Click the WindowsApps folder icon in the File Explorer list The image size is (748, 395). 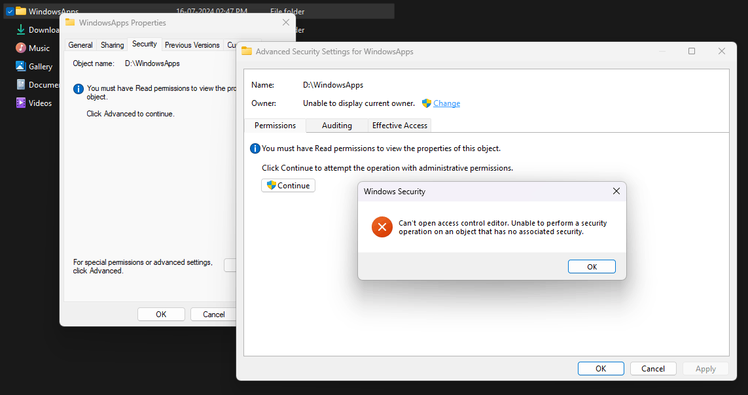[x=20, y=11]
